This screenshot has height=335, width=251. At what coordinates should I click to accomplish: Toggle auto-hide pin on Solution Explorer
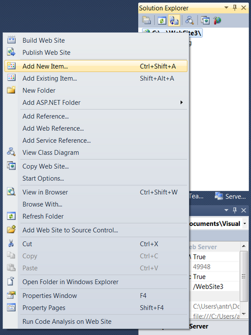pos(235,8)
